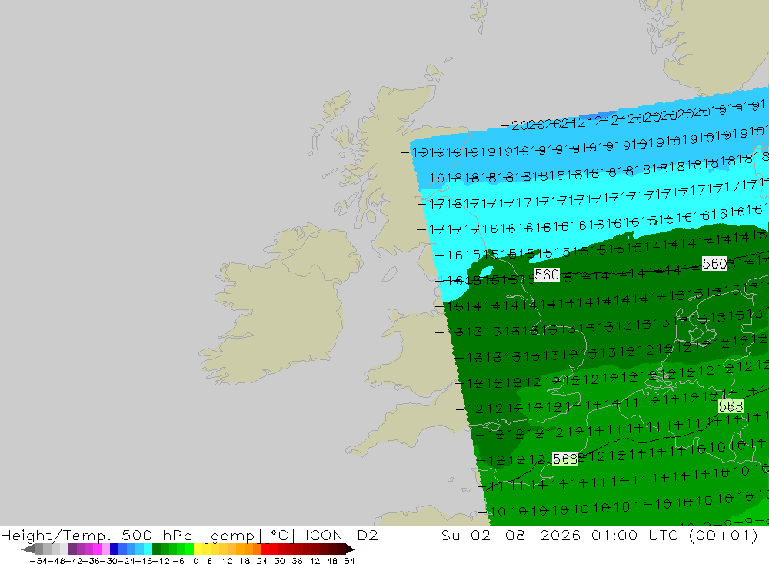Click the yellow swatch above the 0 value
The height and width of the screenshot is (564, 769).
(x=198, y=549)
